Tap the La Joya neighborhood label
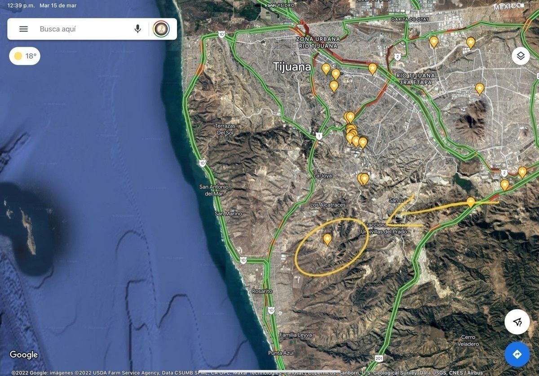Screen dimensions: 539x376 tap(323, 176)
